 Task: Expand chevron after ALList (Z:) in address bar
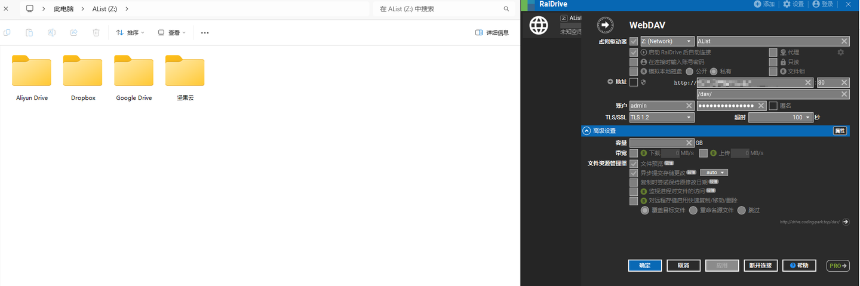[127, 9]
